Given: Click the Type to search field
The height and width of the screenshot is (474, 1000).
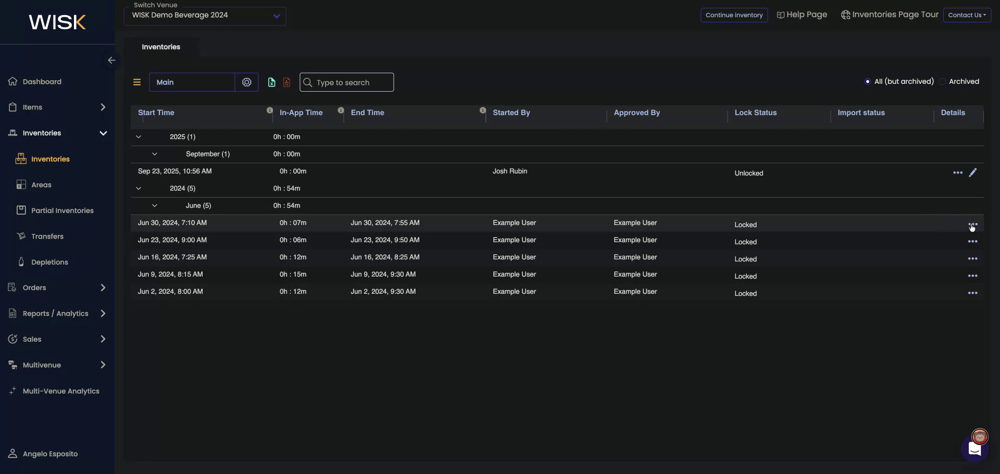Looking at the screenshot, I should 347,82.
